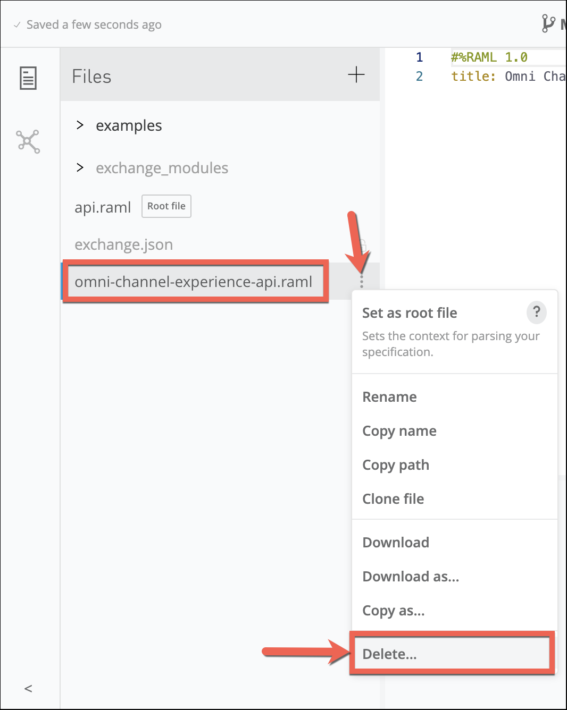Open the question mark help icon
The image size is (567, 710).
coord(536,312)
